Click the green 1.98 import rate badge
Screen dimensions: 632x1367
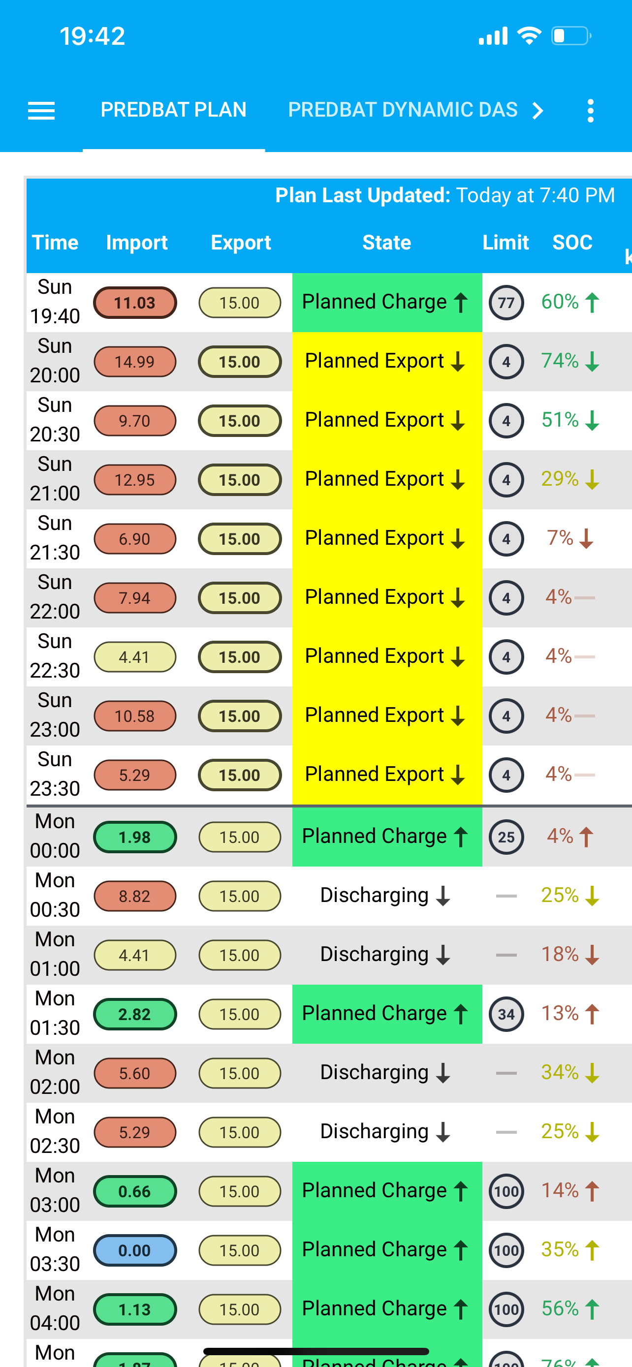pos(135,838)
